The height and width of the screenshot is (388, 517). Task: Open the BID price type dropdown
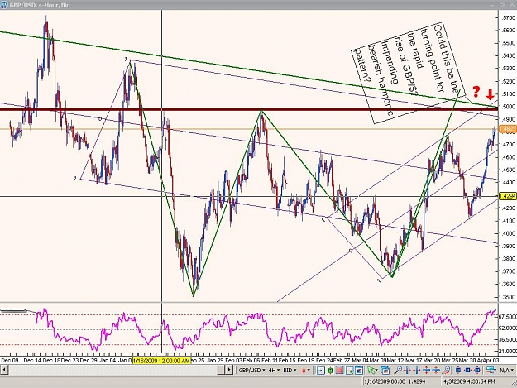click(x=290, y=371)
